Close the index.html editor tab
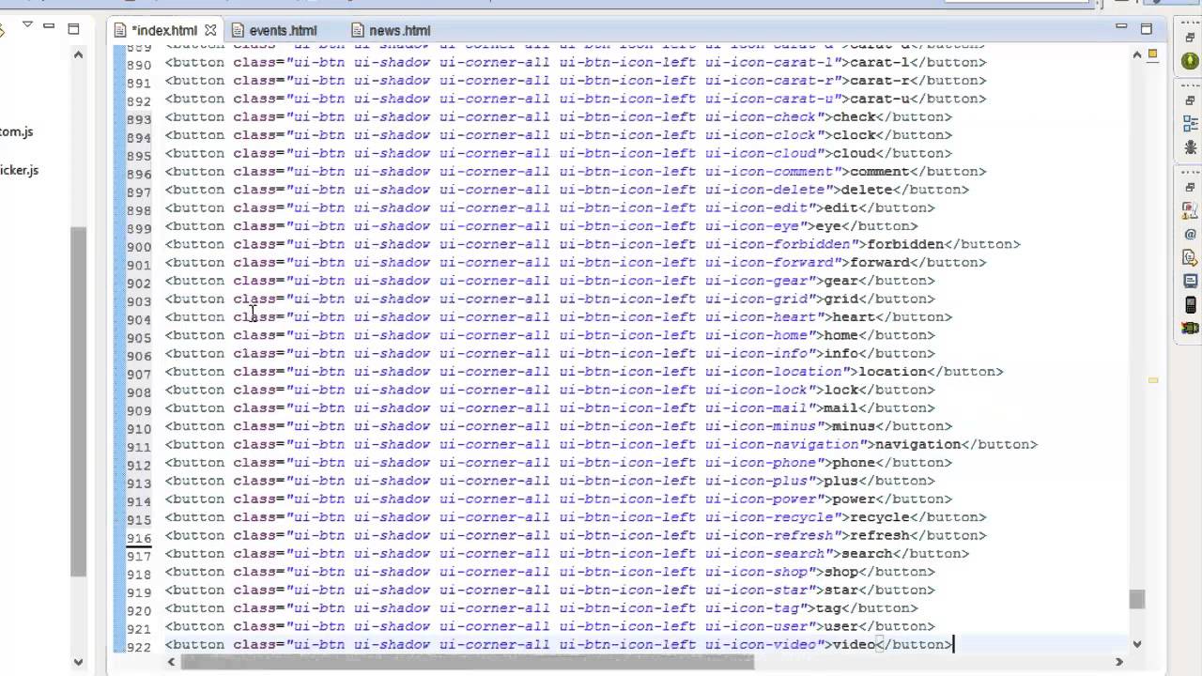Viewport: 1202px width, 676px height. [210, 30]
